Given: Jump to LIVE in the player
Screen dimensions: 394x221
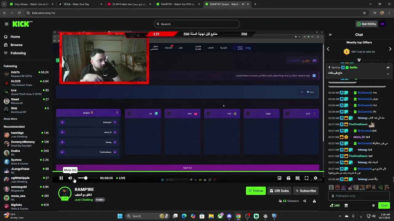Looking at the screenshot, I should click(x=121, y=178).
